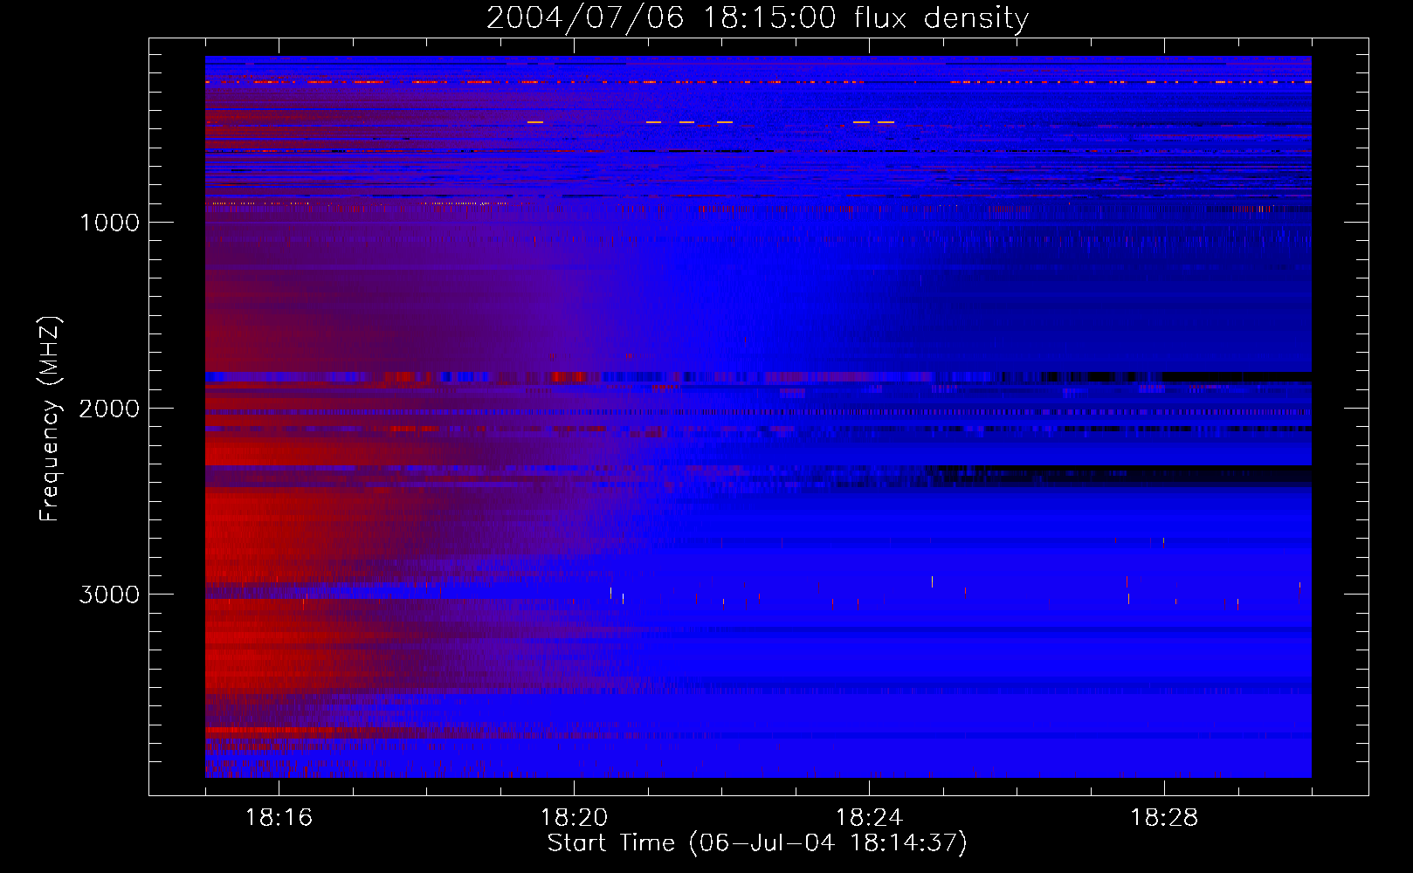
Task: Click the 'Frequency (MHZ)' axis label
Action: [50, 419]
